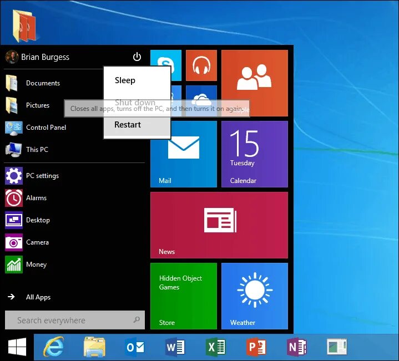Click the search magnifier icon
399x361 pixels.
point(137,319)
